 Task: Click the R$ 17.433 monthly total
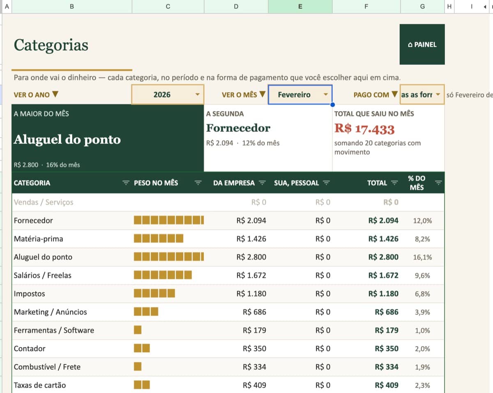[x=364, y=129]
